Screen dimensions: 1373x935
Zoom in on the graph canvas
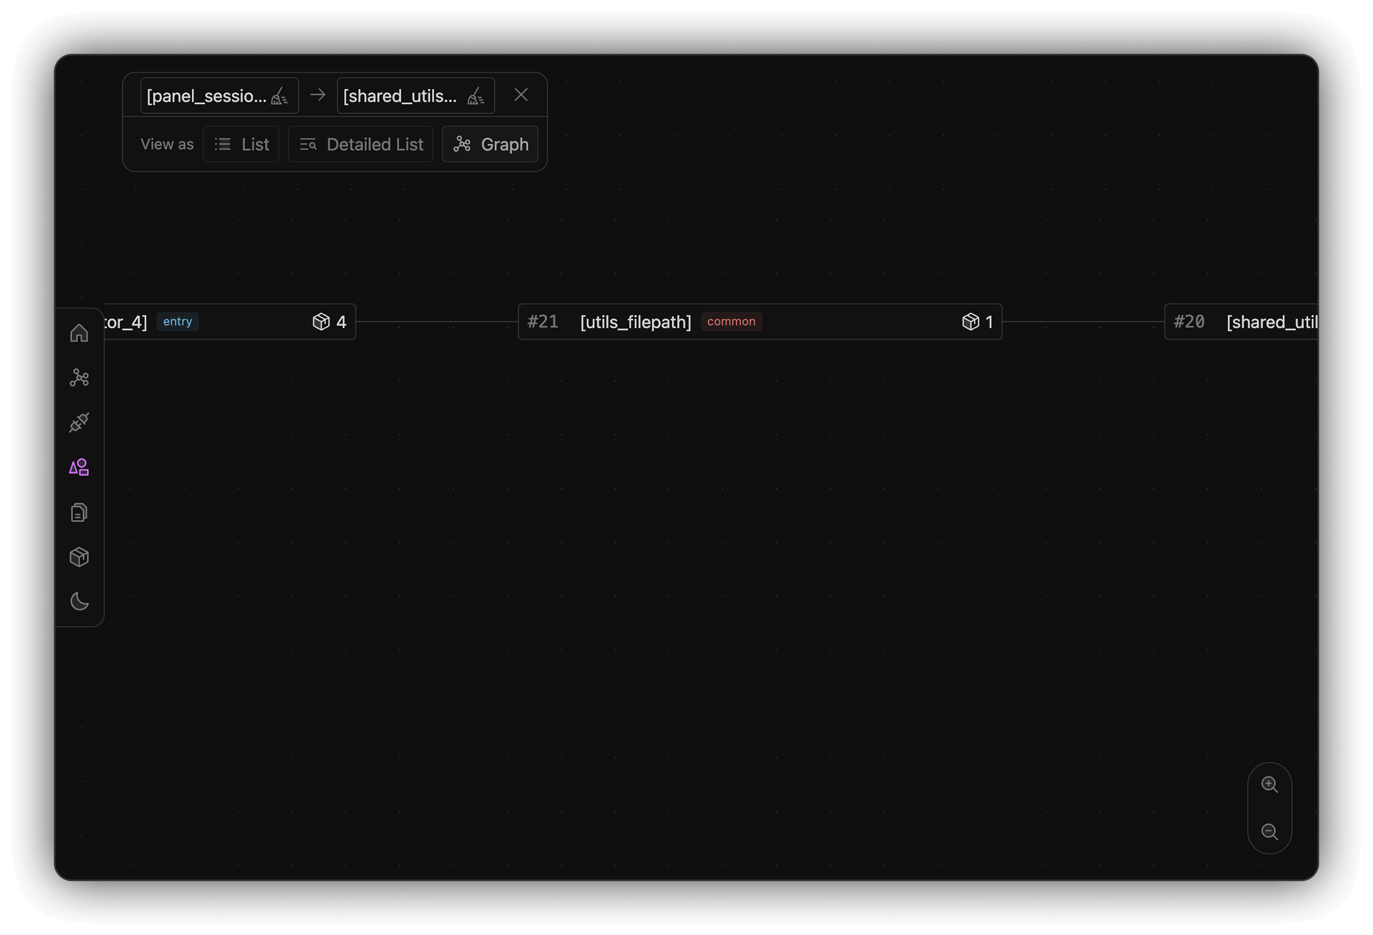coord(1270,784)
